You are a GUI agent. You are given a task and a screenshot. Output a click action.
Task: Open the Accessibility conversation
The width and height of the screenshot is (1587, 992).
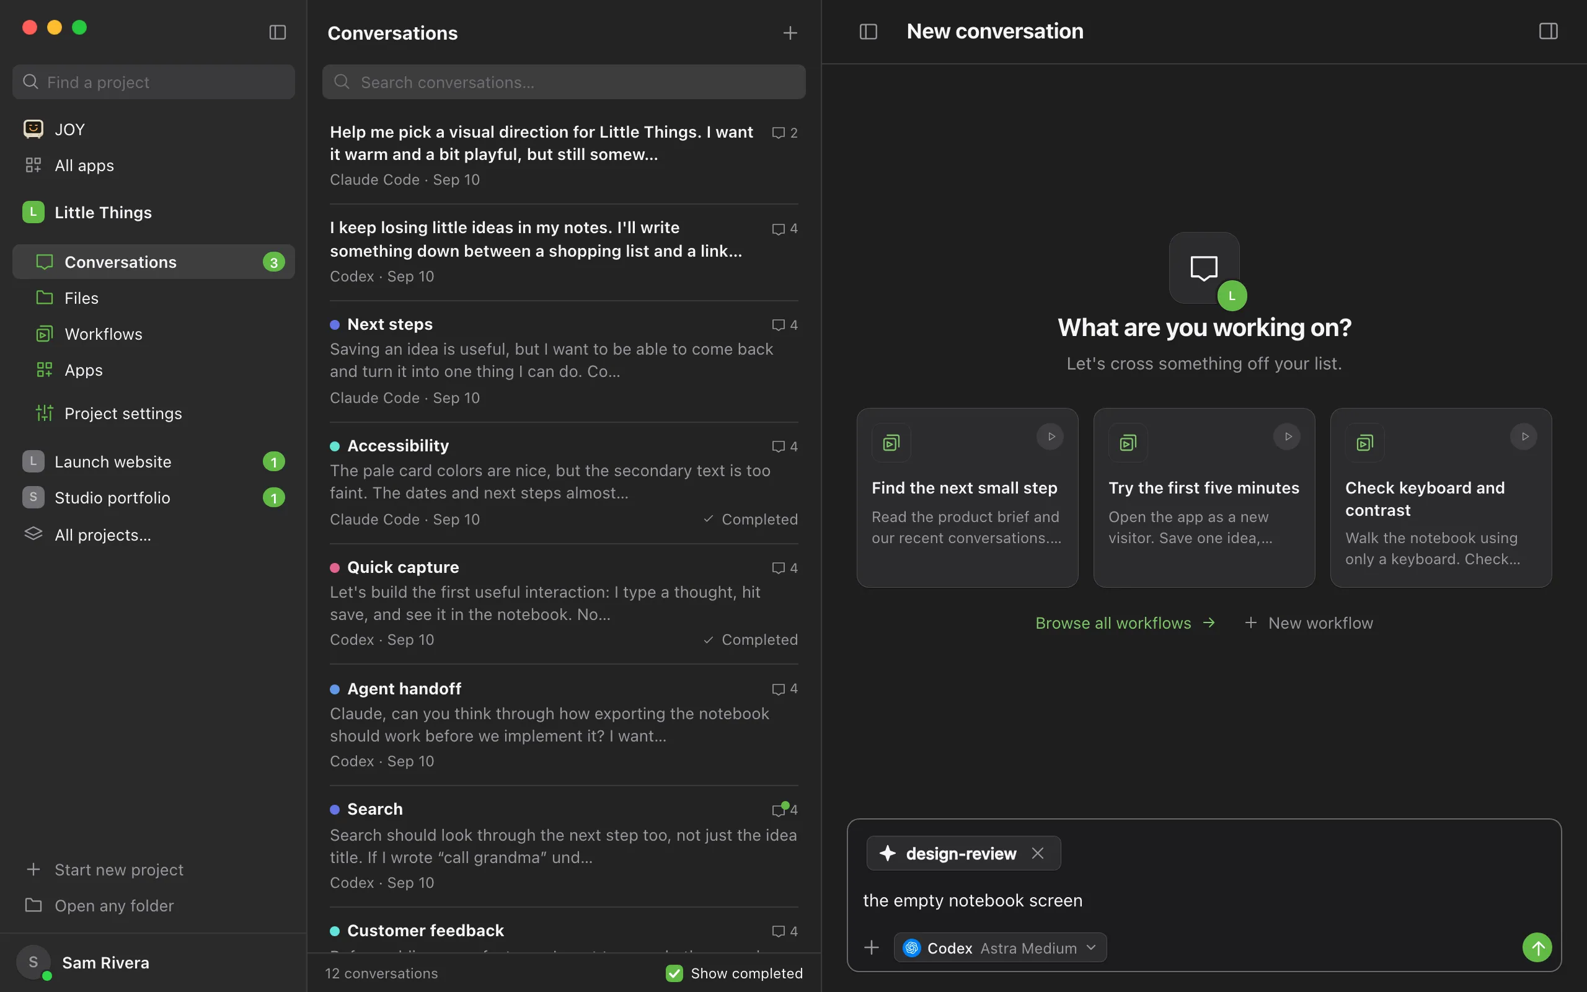(564, 482)
